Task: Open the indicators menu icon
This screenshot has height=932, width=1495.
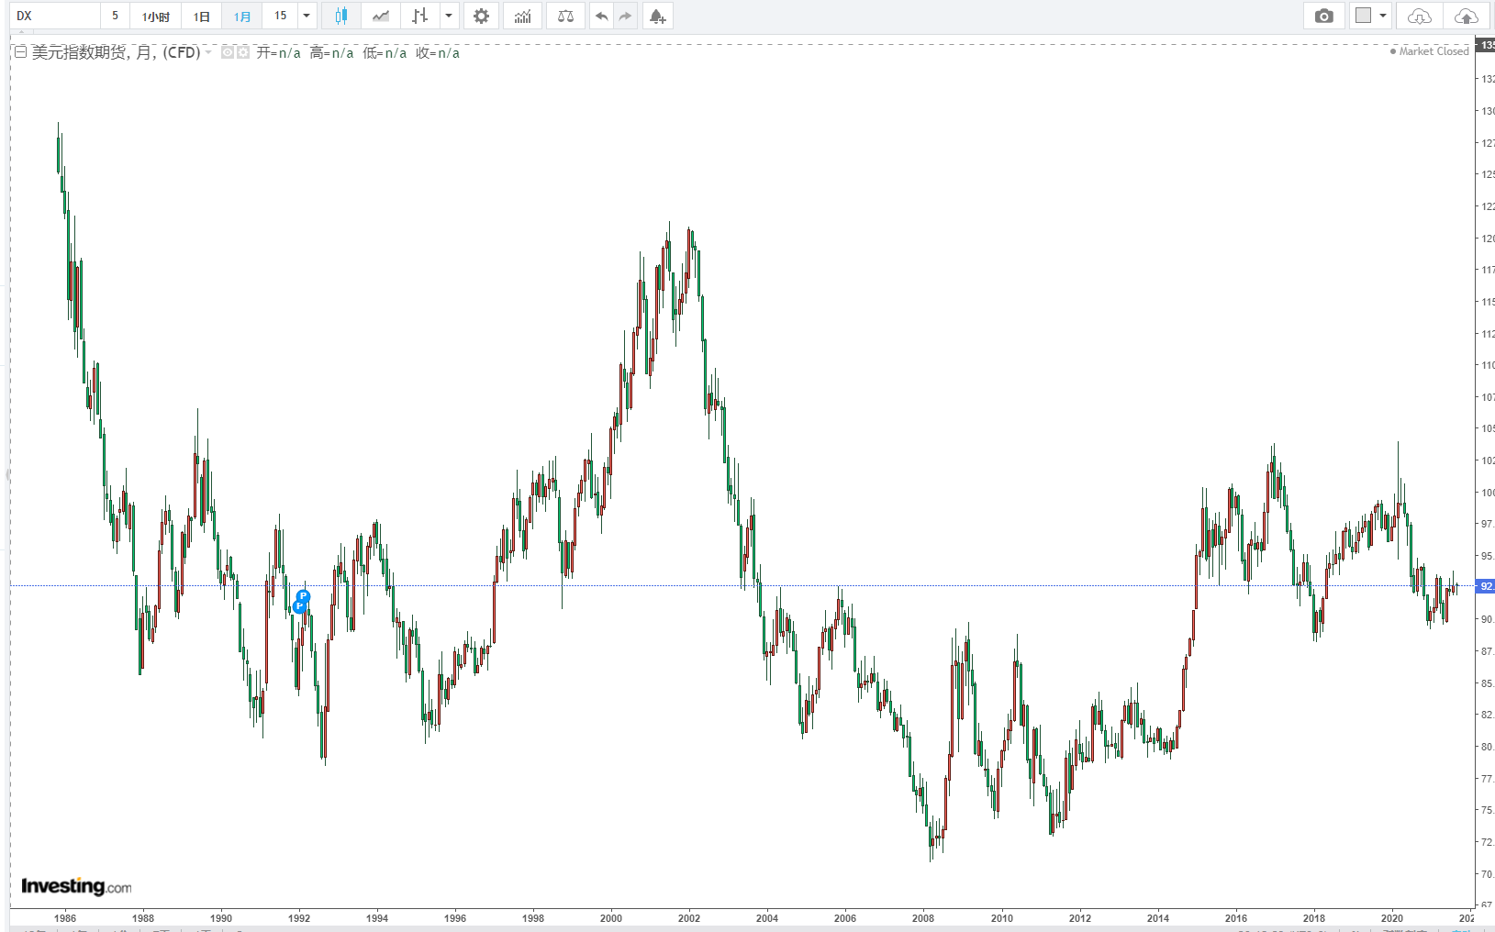Action: [523, 16]
